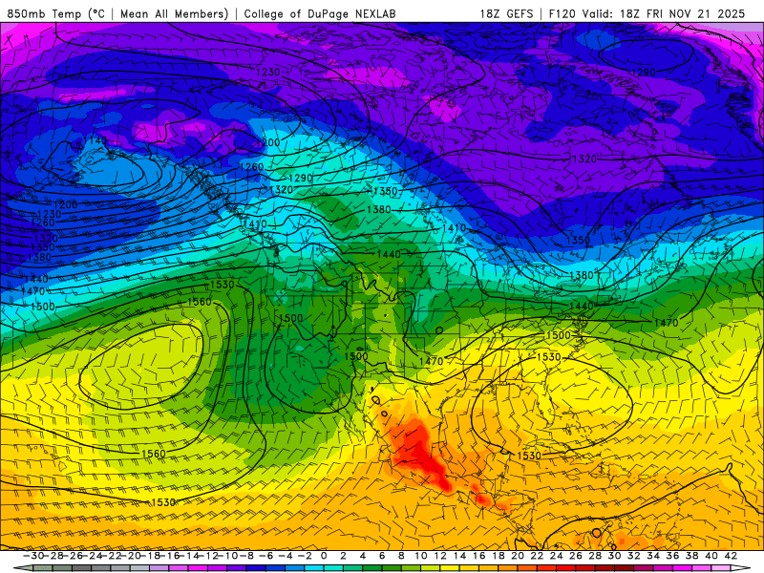Screen dimensions: 764x573
Task: Click the 2 color scale label
Action: pos(343,556)
